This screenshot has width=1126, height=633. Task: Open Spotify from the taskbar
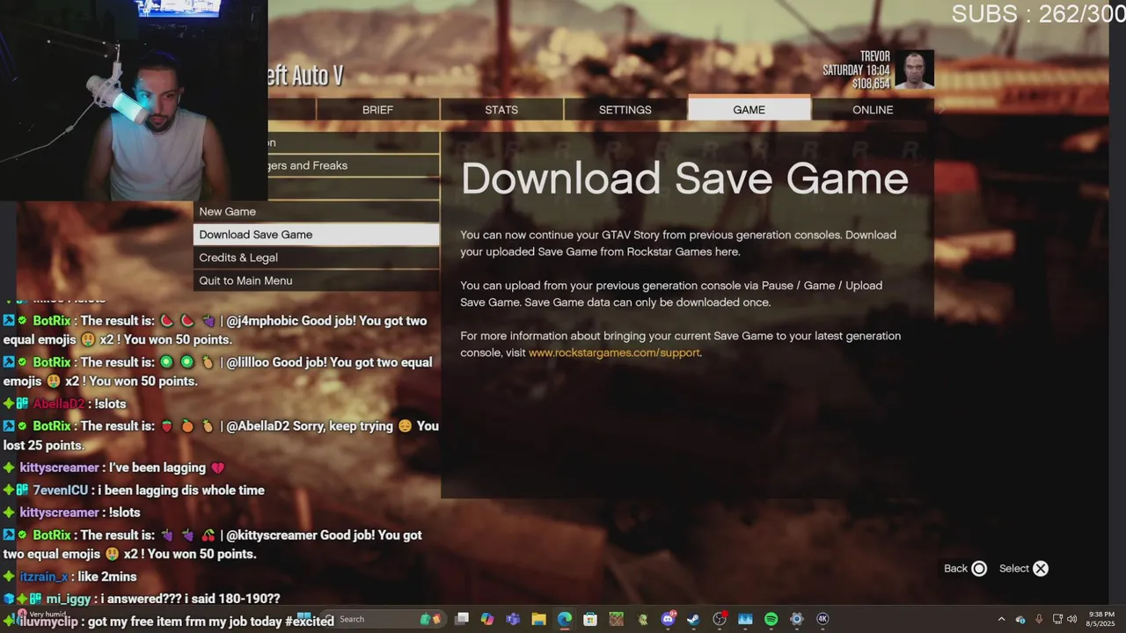[771, 619]
